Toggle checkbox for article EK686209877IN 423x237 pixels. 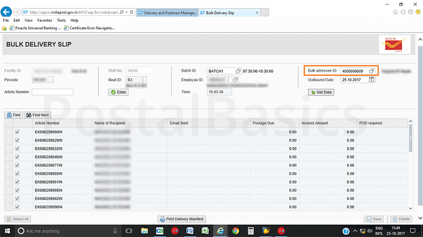[x=17, y=165]
